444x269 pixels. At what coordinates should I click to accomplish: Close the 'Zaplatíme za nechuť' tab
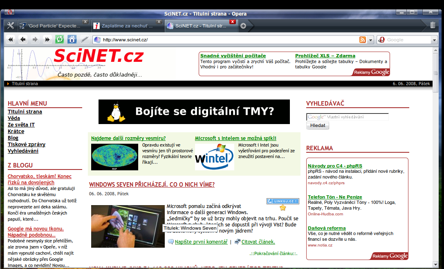tap(159, 22)
